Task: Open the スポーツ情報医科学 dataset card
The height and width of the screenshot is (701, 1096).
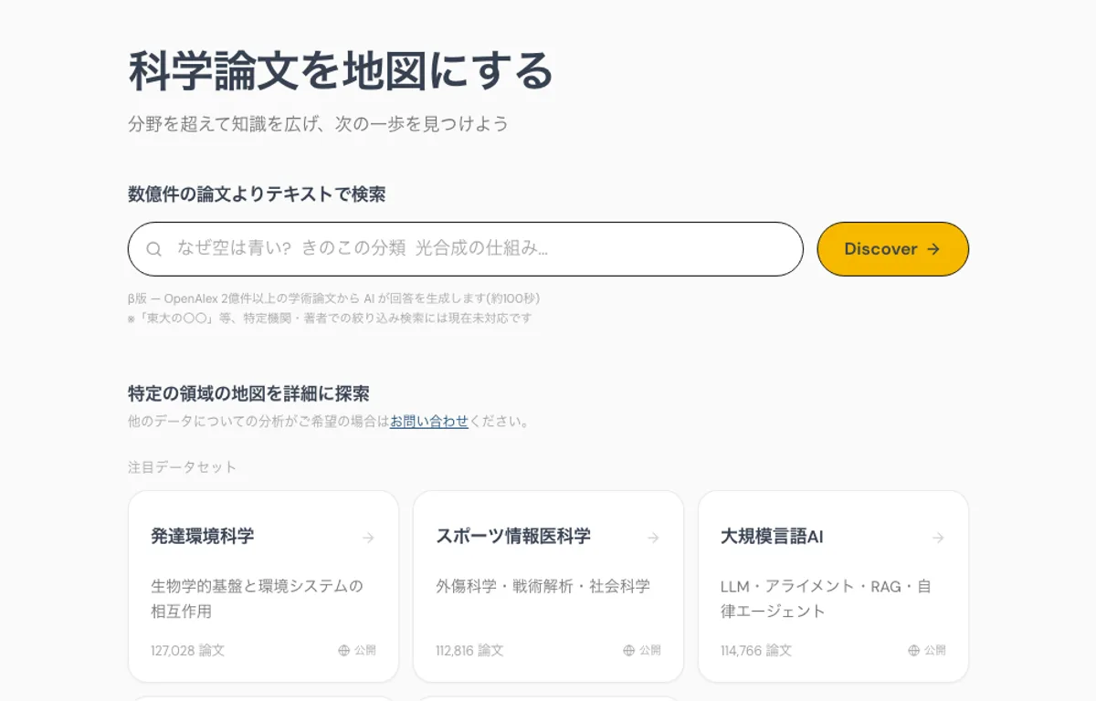Action: pos(548,587)
